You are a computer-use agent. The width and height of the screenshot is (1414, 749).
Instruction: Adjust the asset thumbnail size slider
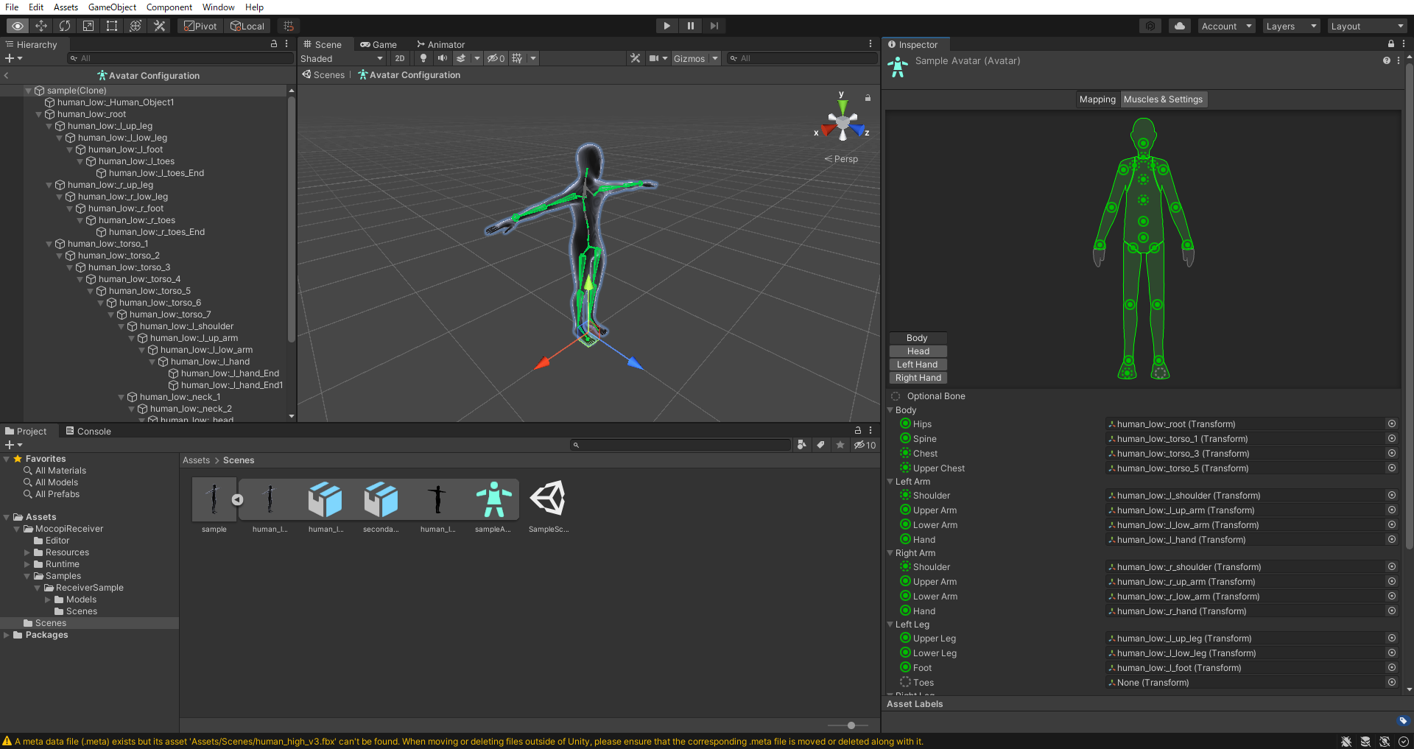pos(851,725)
